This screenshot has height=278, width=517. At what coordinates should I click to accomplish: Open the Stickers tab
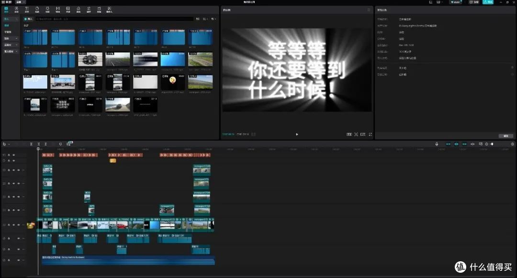(37, 10)
